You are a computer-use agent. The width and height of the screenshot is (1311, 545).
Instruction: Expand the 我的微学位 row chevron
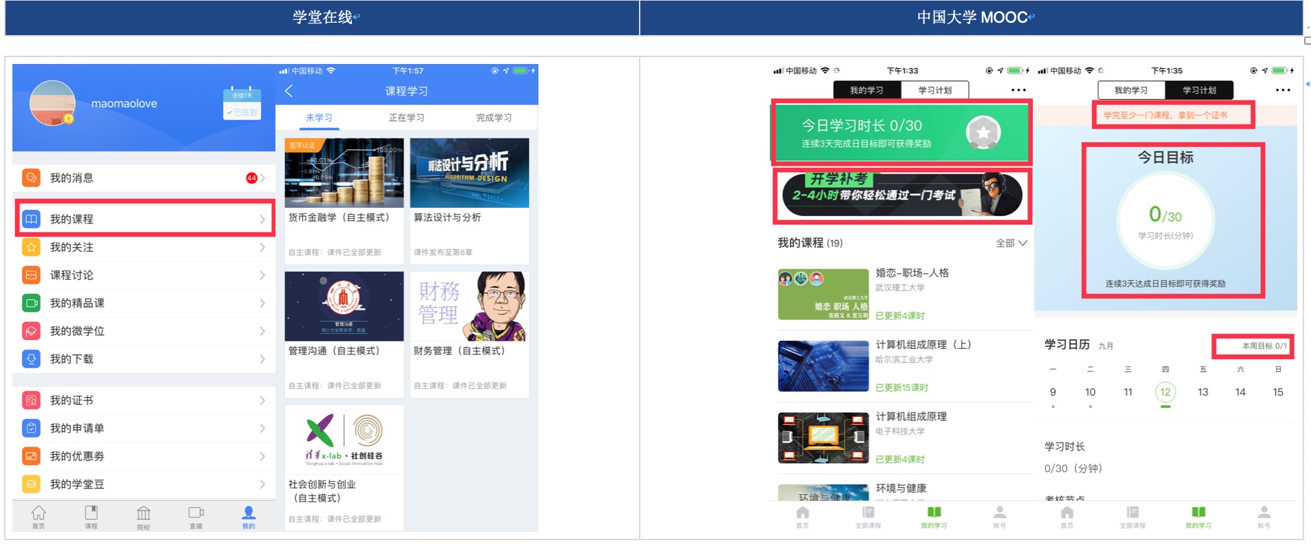(x=262, y=331)
